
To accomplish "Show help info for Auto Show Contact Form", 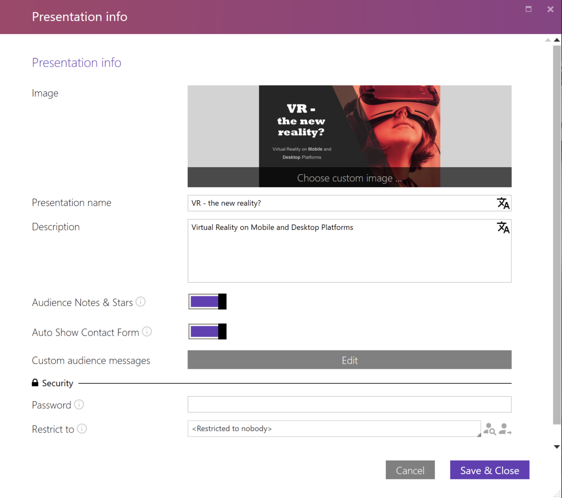I will tap(147, 332).
